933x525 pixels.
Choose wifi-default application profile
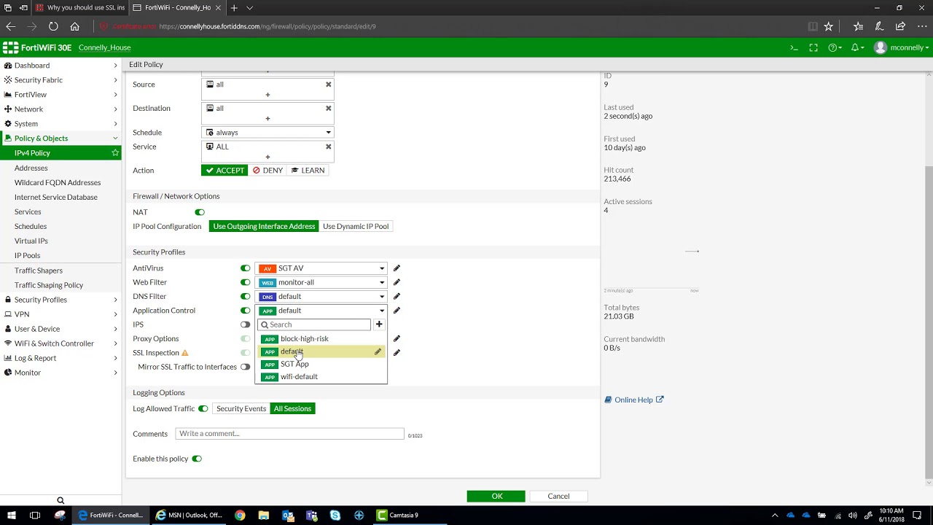pos(321,377)
